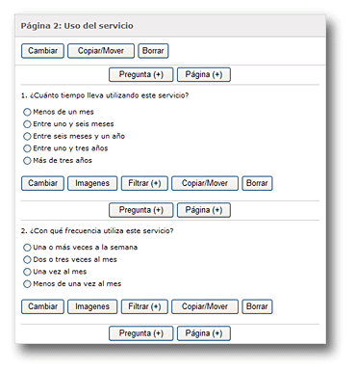Screen dimensions: 355x370
Task: Click the page-level Cambiar button
Action: pyautogui.click(x=42, y=51)
